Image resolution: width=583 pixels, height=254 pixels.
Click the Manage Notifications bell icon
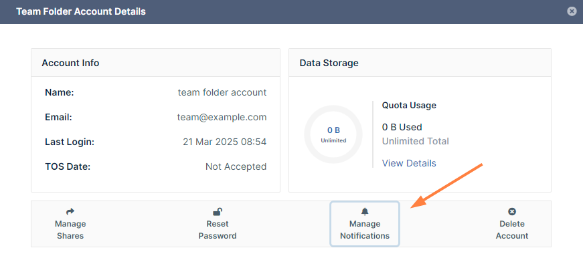(365, 212)
